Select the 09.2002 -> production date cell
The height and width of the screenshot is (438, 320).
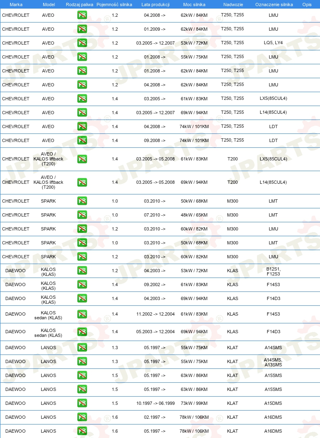coord(155,284)
